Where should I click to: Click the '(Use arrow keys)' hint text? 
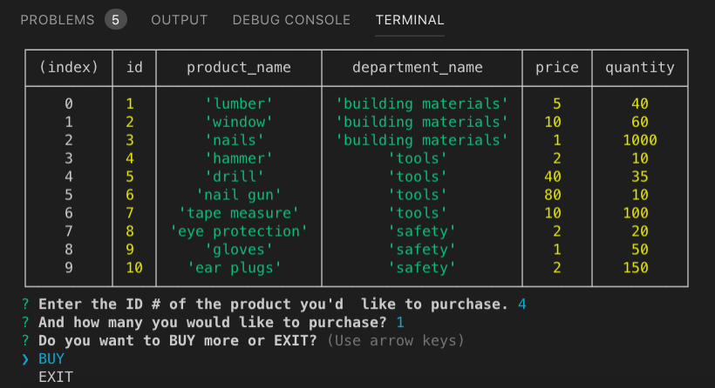(395, 340)
